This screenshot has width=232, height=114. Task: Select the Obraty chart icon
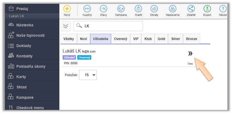tap(154, 9)
